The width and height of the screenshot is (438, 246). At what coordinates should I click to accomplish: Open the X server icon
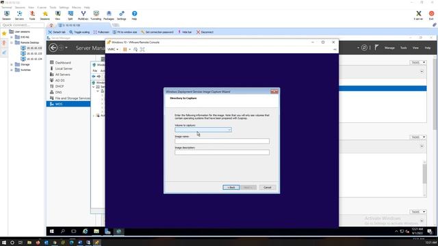(418, 15)
